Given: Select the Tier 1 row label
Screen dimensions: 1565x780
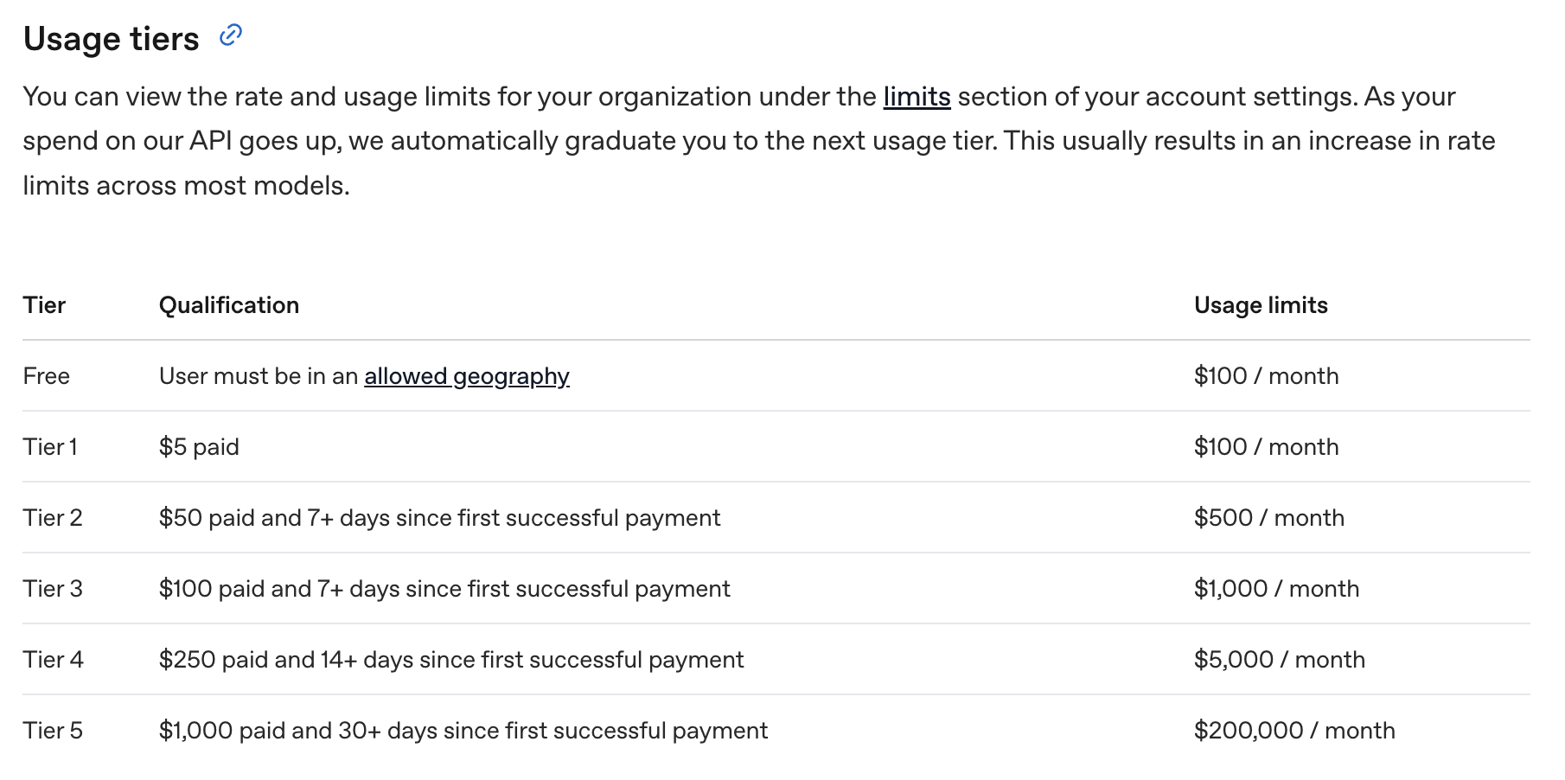Looking at the screenshot, I should pos(50,447).
